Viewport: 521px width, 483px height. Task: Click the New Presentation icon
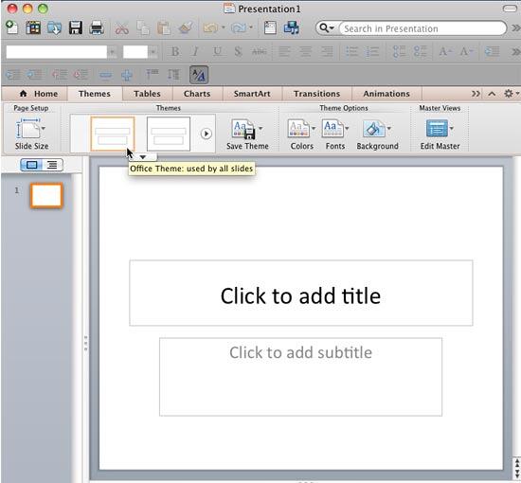12,27
